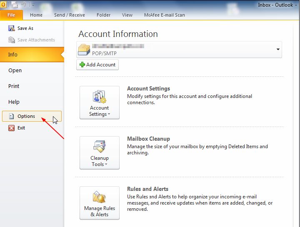This screenshot has height=227, width=300.
Task: Click the Cleanup Tools broom-envelope icon
Action: tap(100, 146)
